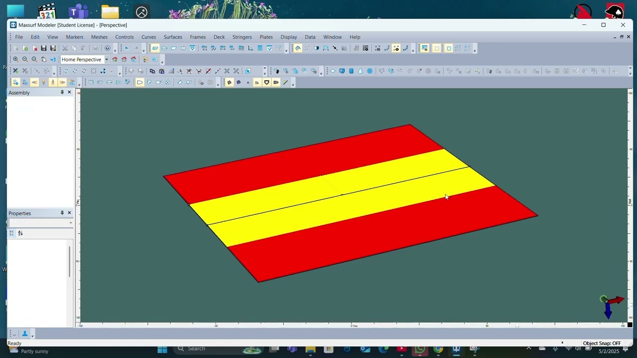Click the Zoom out magnifier
Screen dimensions: 637x358
tap(25, 59)
